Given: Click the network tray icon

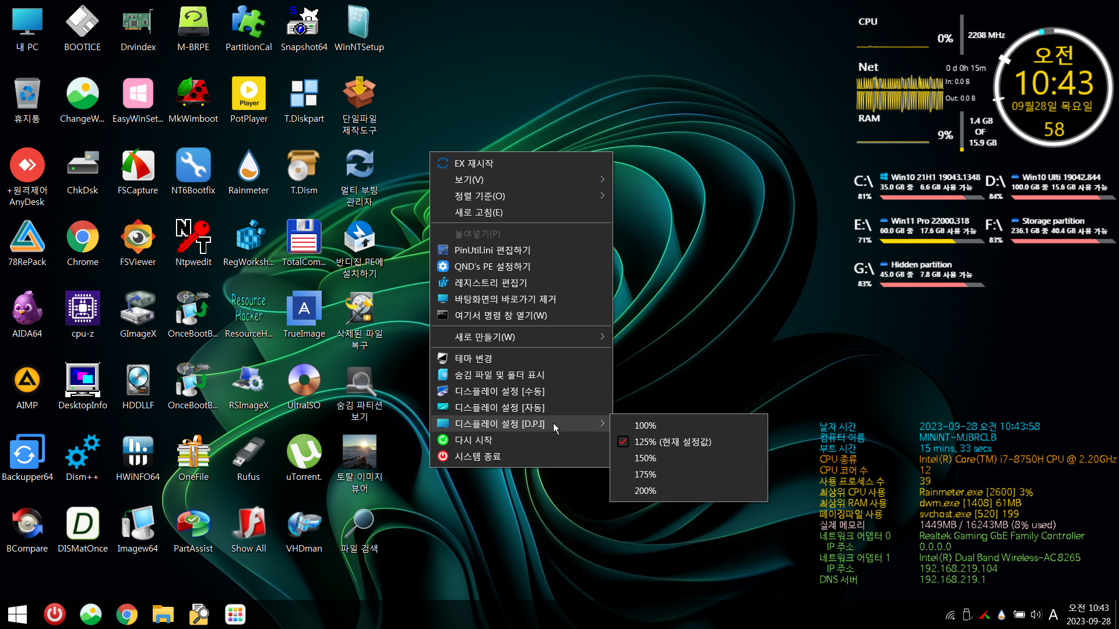Looking at the screenshot, I should click(951, 614).
